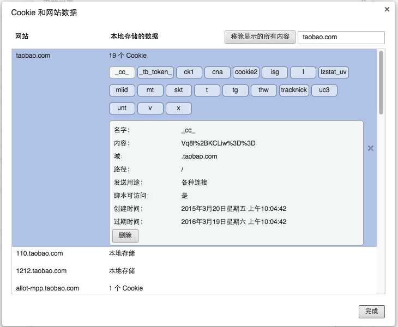
Task: Click the 完成 button
Action: pos(372,311)
